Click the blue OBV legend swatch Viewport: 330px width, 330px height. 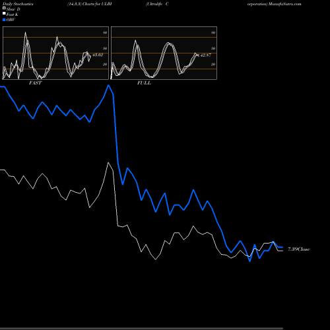(4, 20)
